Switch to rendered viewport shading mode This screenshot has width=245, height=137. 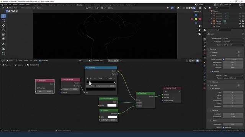pos(194,8)
